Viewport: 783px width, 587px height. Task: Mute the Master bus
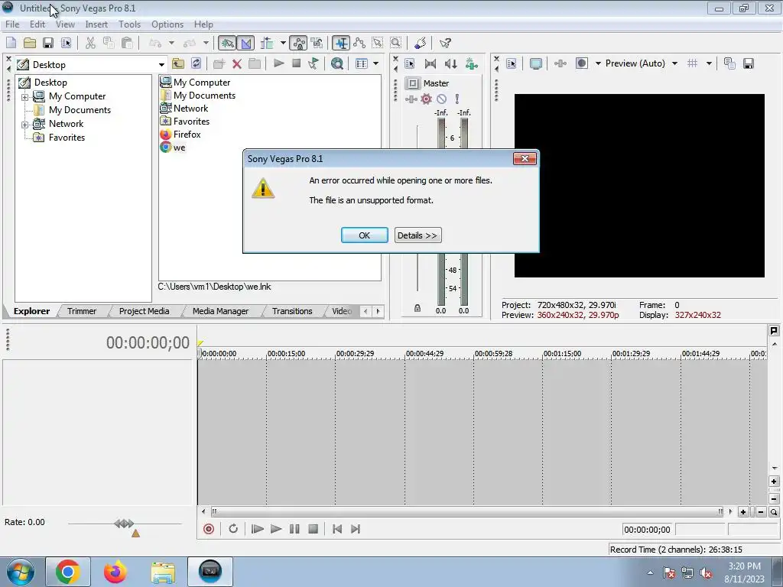(441, 99)
